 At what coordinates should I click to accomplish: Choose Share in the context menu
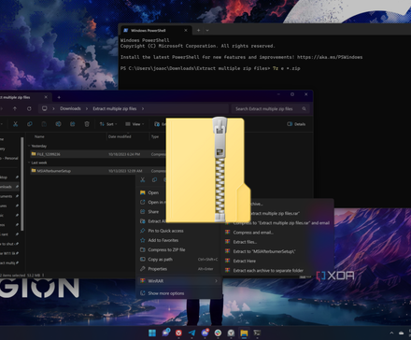point(153,212)
